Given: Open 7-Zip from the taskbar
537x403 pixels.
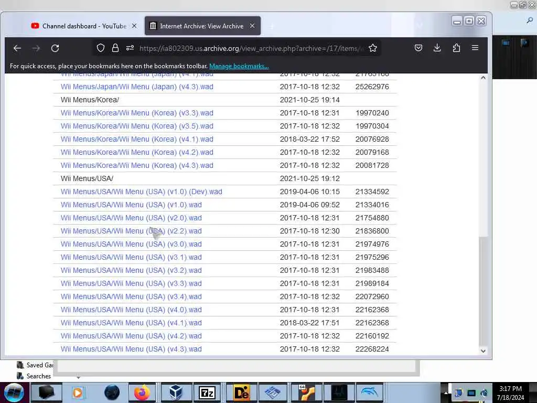Looking at the screenshot, I should 207,393.
